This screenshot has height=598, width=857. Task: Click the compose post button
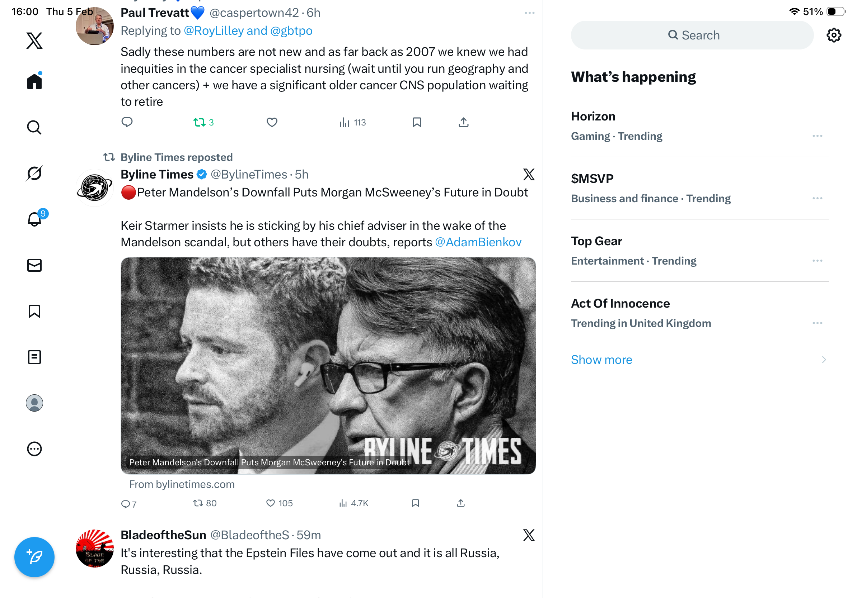point(34,557)
